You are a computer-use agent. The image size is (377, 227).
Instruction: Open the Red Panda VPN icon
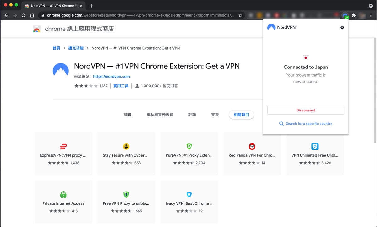pos(252,146)
